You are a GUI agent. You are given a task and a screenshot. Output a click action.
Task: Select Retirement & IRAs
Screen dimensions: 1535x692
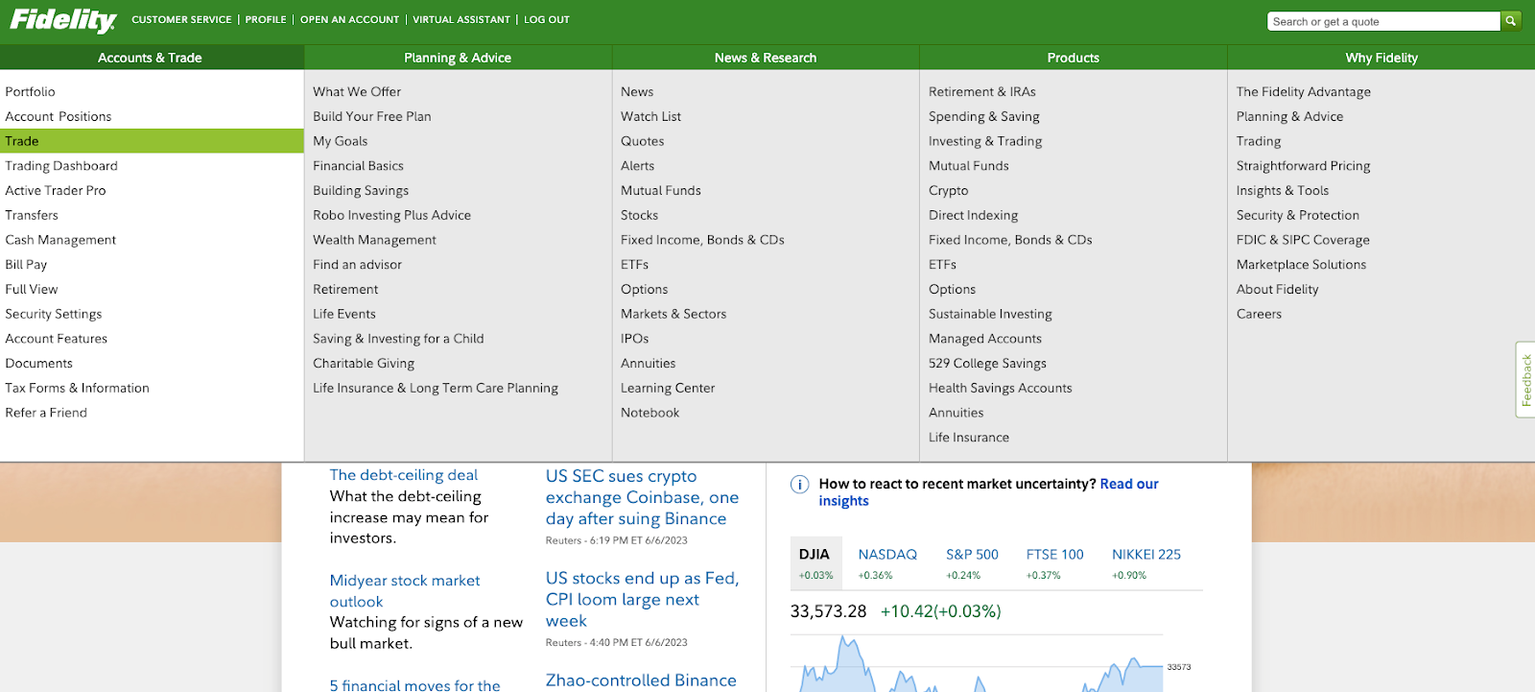[x=982, y=92]
